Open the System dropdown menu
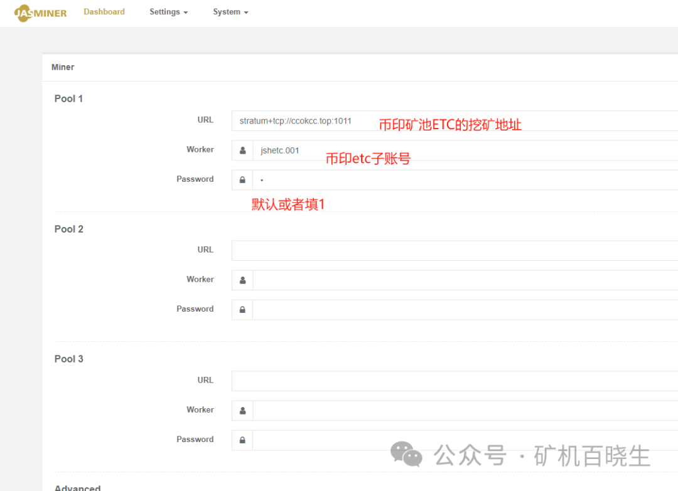 (x=230, y=11)
